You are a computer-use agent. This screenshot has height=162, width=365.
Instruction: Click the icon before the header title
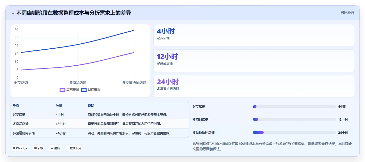pyautogui.click(x=12, y=13)
